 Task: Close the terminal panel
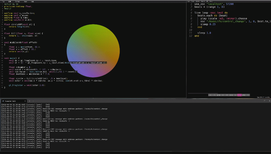[269, 101]
